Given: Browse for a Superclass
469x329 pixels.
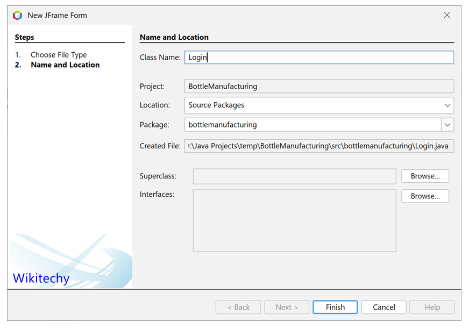Looking at the screenshot, I should pos(425,176).
